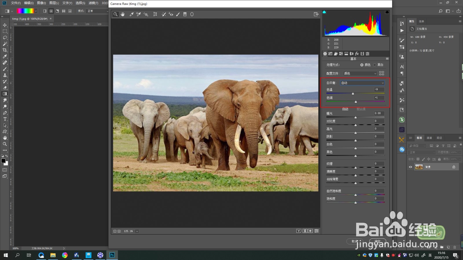Click the 自动 auto tone link
This screenshot has height=260, width=463.
pyautogui.click(x=345, y=109)
